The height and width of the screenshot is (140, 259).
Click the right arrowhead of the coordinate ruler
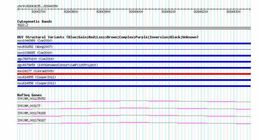coord(250,9)
